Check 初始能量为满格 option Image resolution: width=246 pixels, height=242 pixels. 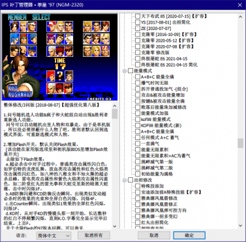pyautogui.click(x=138, y=174)
